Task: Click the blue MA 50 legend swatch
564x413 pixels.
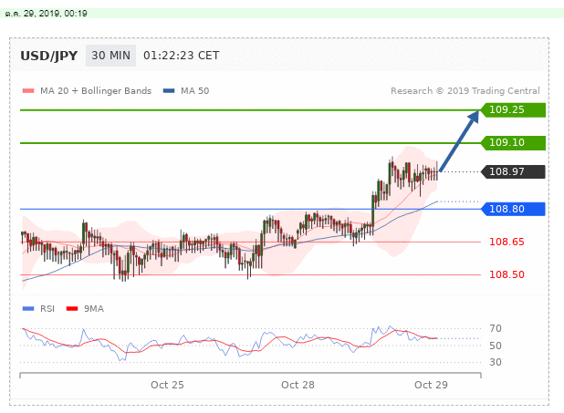Action: click(x=169, y=91)
